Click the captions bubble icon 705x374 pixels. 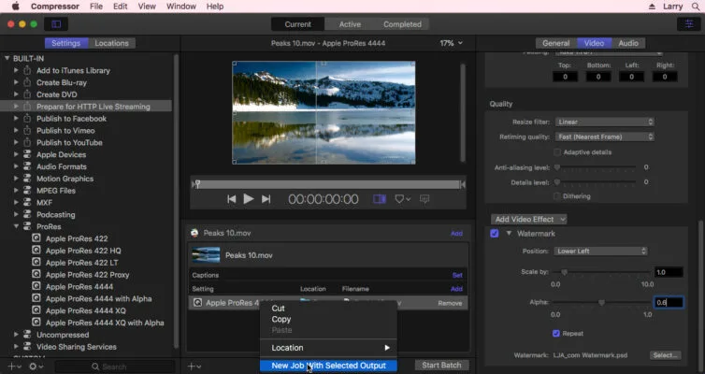424,199
